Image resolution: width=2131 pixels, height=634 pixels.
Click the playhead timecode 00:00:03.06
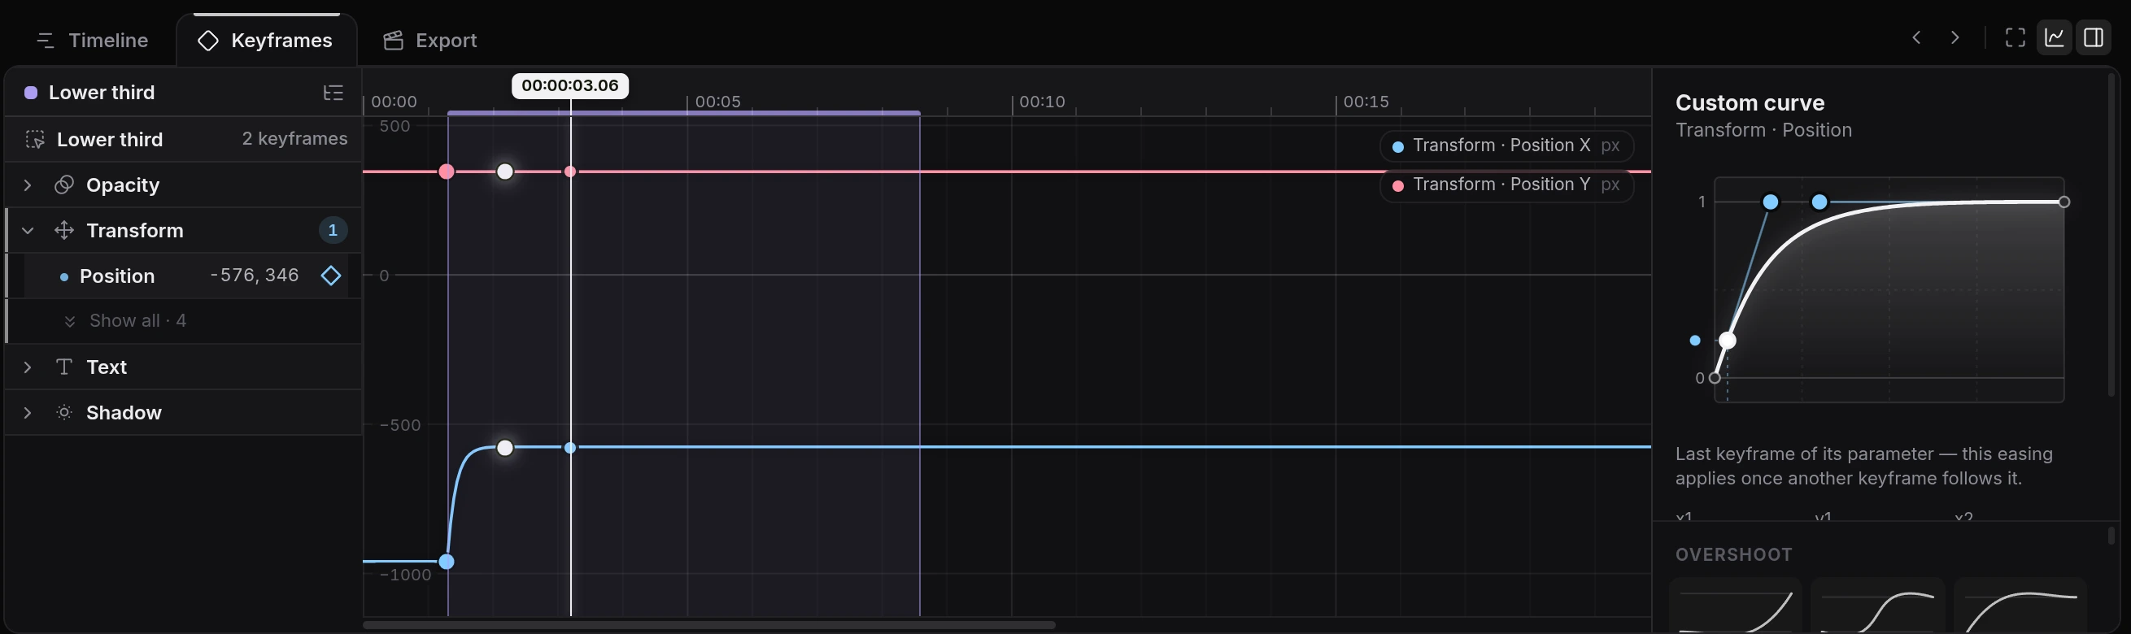pyautogui.click(x=570, y=86)
